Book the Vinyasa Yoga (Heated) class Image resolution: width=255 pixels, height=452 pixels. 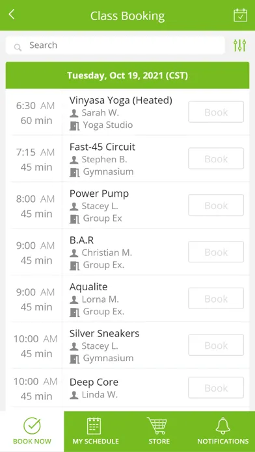216,112
